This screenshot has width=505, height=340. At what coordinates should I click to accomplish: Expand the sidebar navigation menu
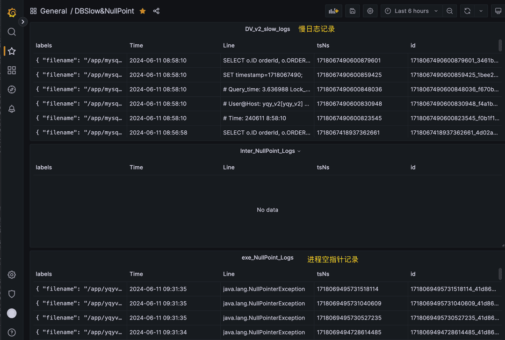click(22, 22)
